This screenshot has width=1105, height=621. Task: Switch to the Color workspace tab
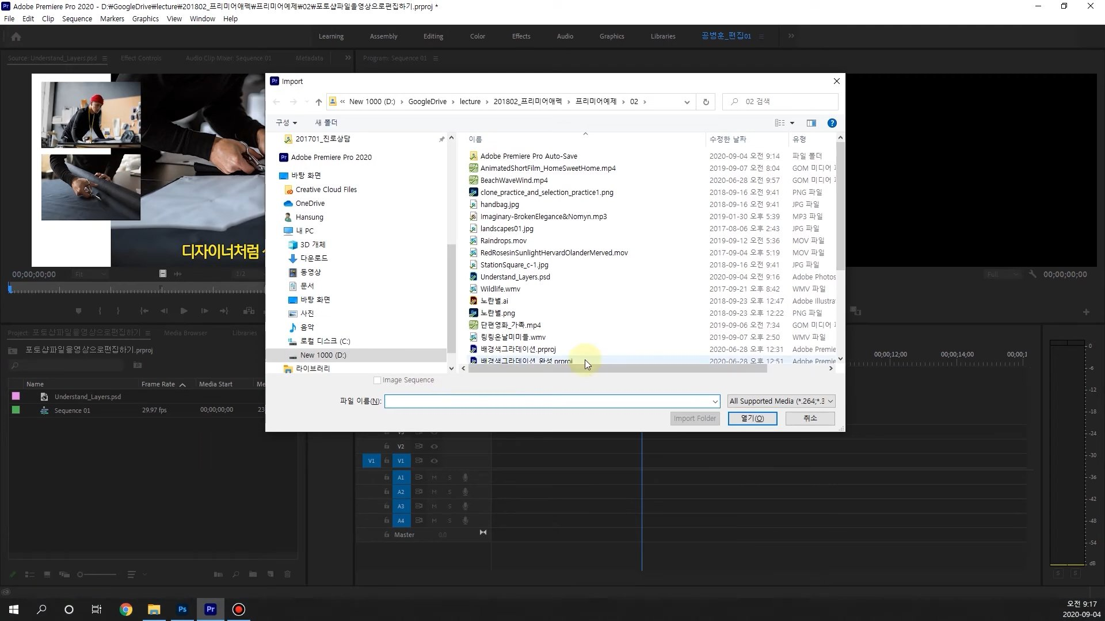click(x=477, y=36)
